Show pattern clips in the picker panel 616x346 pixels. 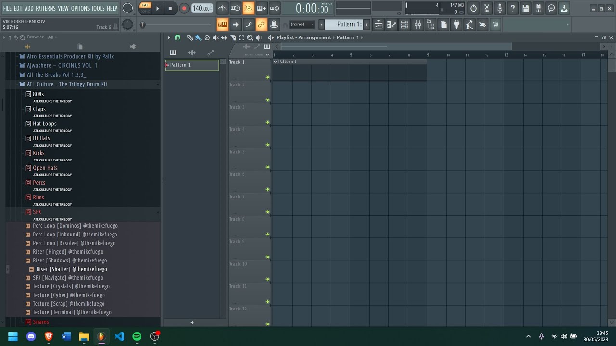(x=173, y=53)
